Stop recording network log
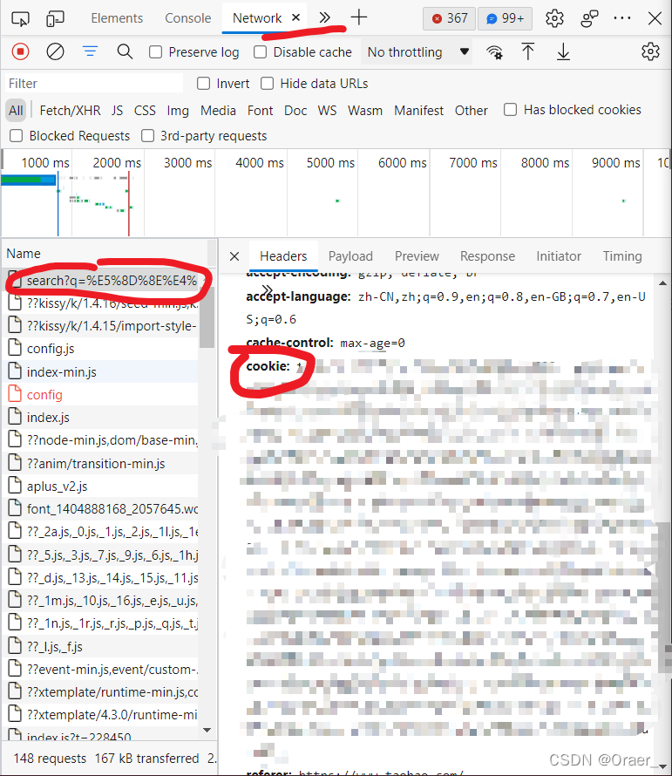This screenshot has width=672, height=776. click(x=20, y=51)
